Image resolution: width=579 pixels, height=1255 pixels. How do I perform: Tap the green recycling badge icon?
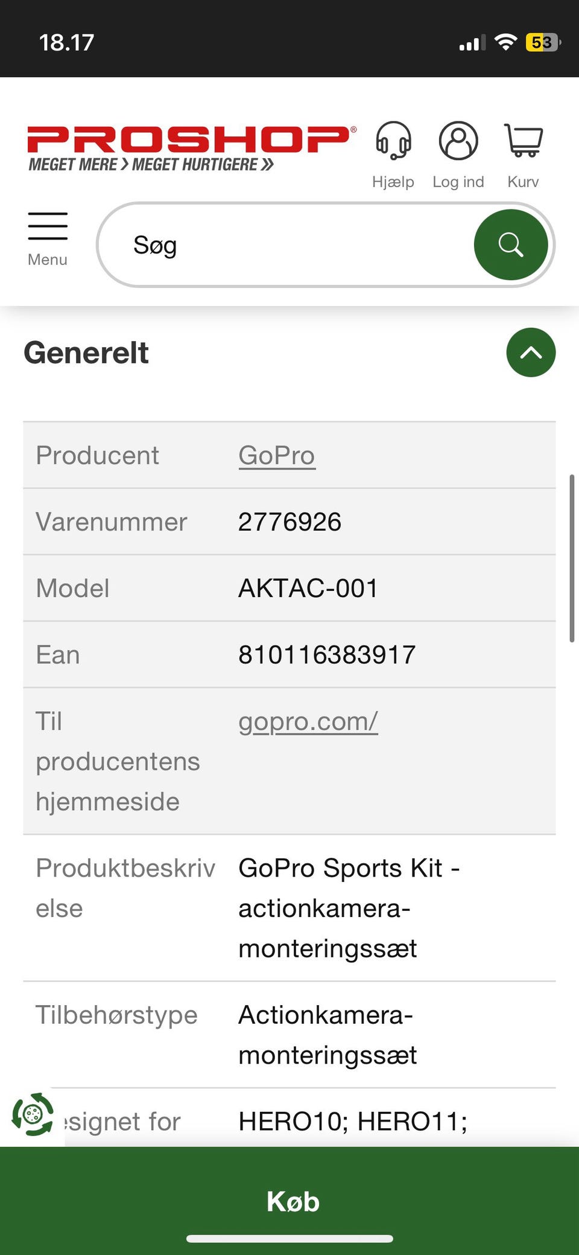click(x=33, y=1114)
